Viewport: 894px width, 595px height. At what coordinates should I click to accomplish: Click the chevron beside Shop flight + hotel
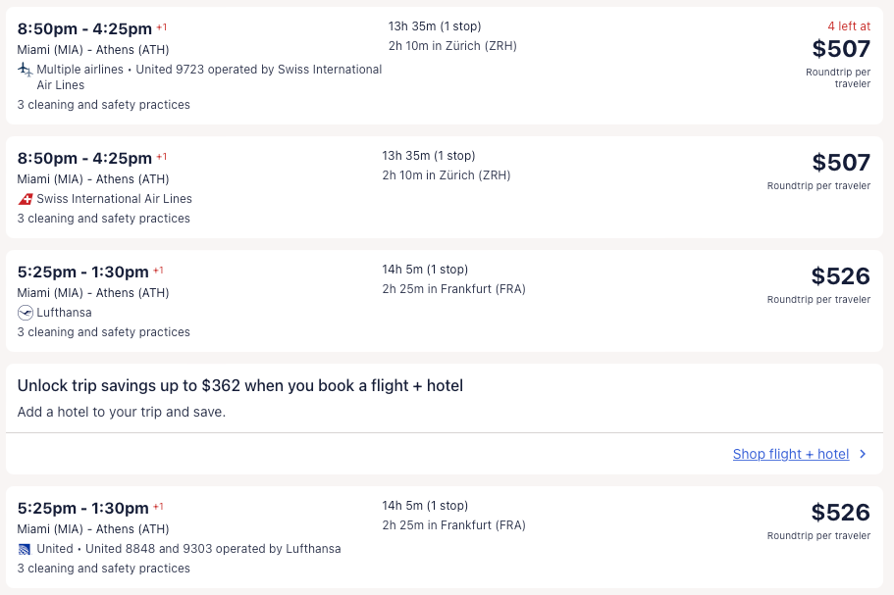click(863, 454)
